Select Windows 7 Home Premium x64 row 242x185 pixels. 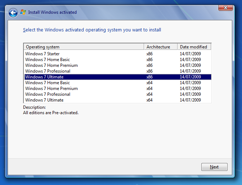118,89
